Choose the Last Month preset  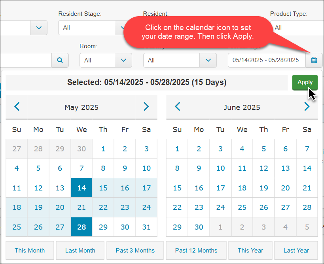(80, 251)
